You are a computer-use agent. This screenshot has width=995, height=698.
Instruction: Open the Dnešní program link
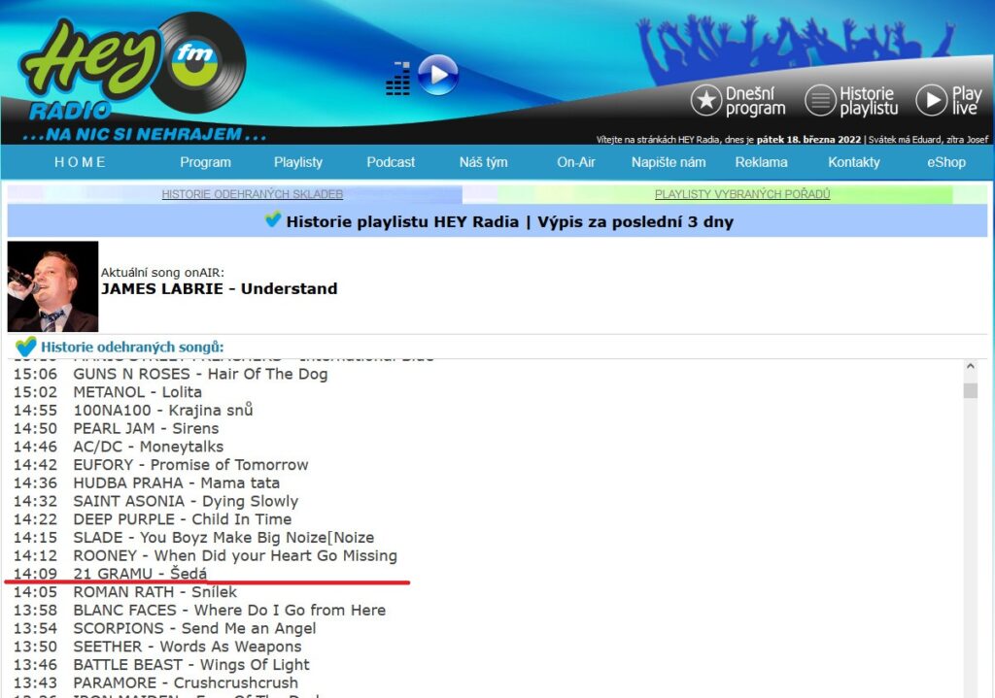coord(755,101)
